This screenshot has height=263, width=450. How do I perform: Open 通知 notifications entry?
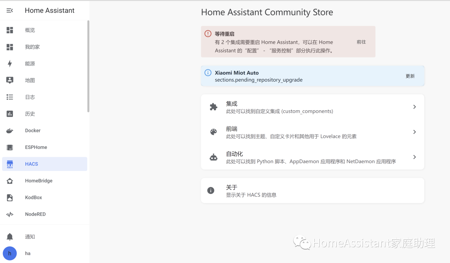coord(45,237)
